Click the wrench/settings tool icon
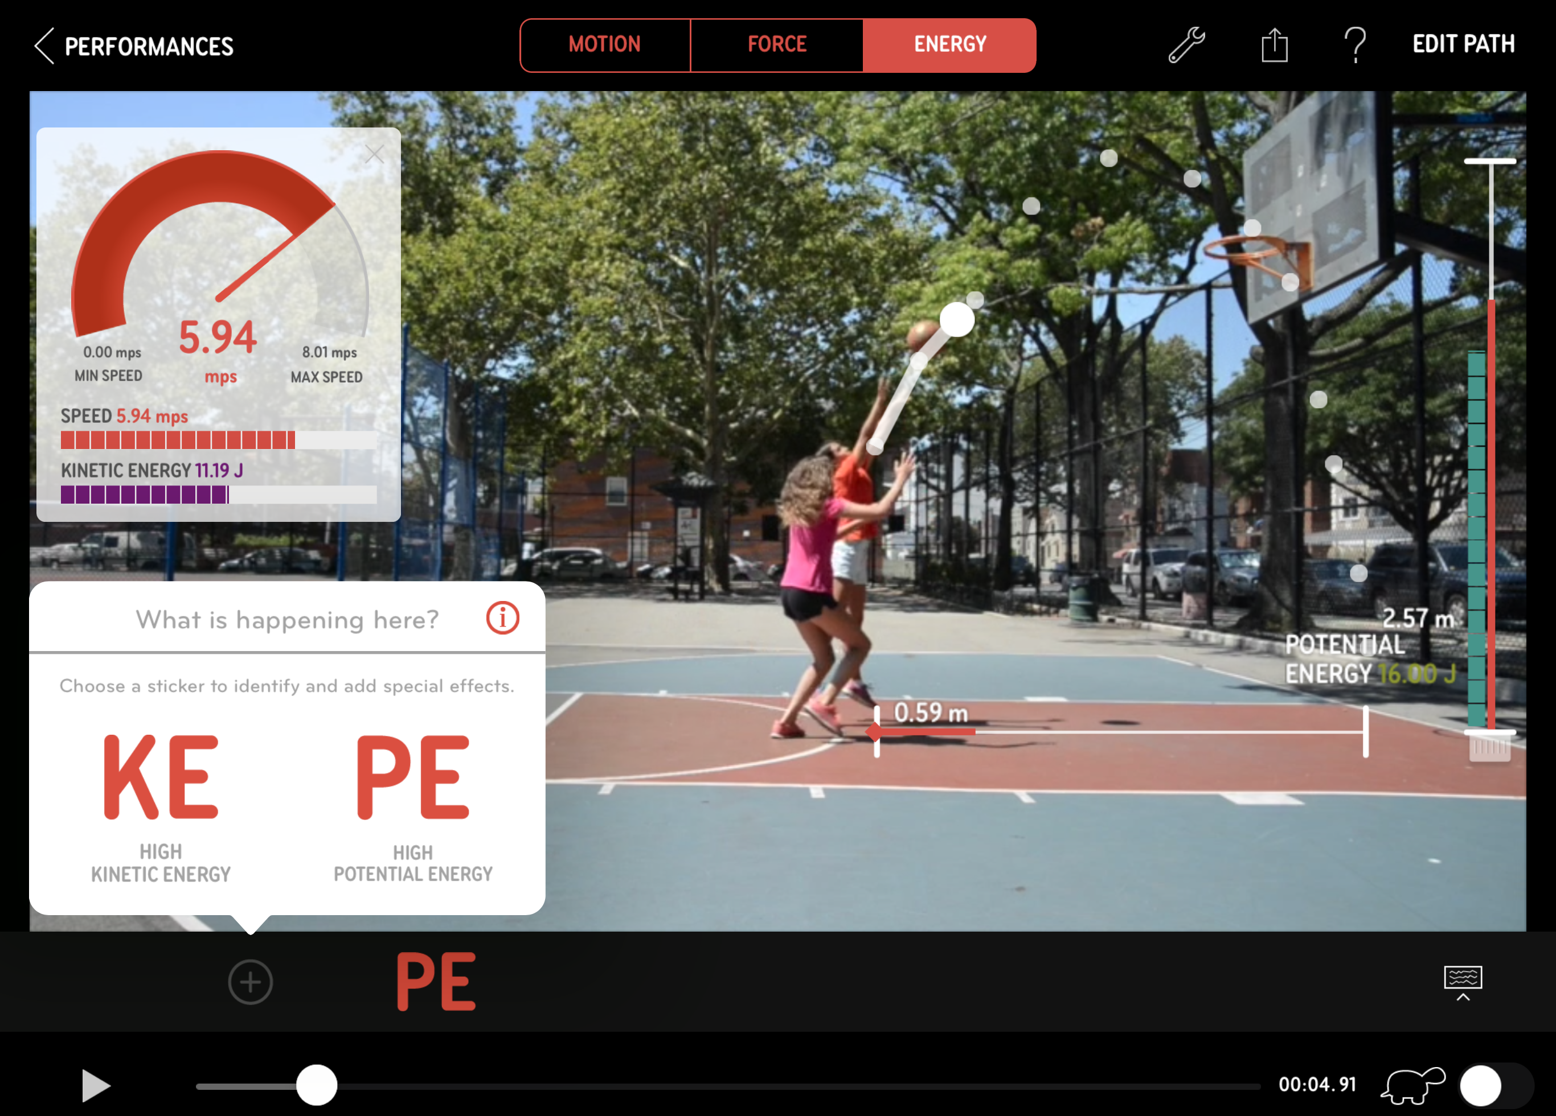The width and height of the screenshot is (1556, 1116). [x=1188, y=44]
